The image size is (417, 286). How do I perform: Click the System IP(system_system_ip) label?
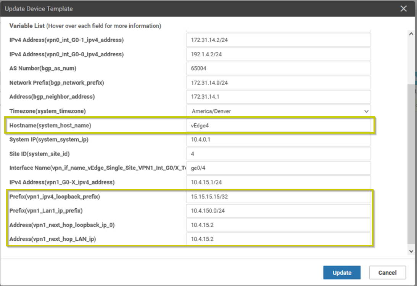[49, 139]
